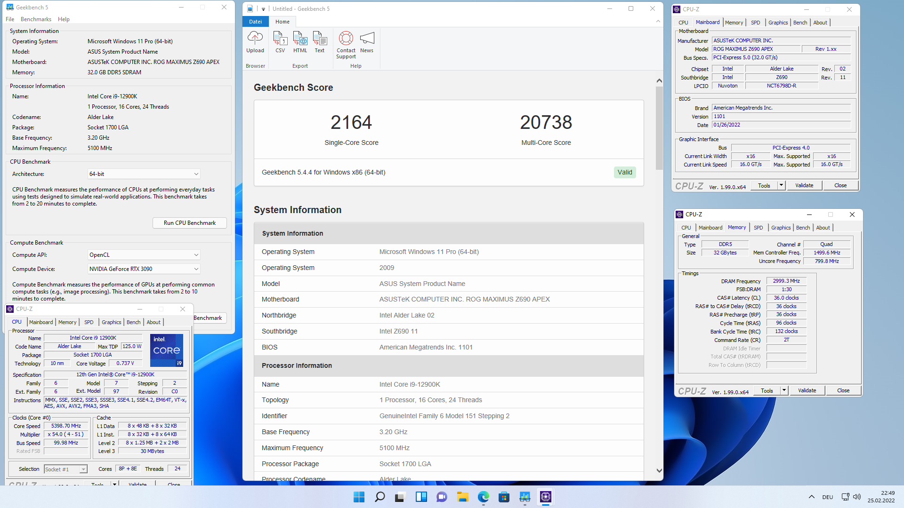Open Tools dropdown arrow in Memory CPU-Z
Screen dimensions: 904x508
pos(784,390)
